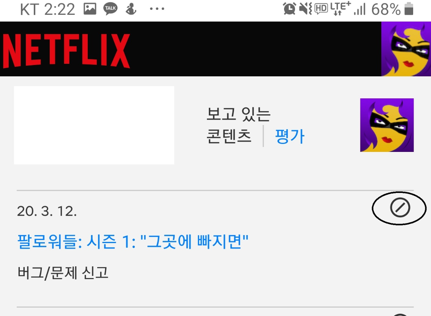Open the 팔로워들: 시즌 1 episode link
This screenshot has width=431, height=316.
[x=133, y=242]
